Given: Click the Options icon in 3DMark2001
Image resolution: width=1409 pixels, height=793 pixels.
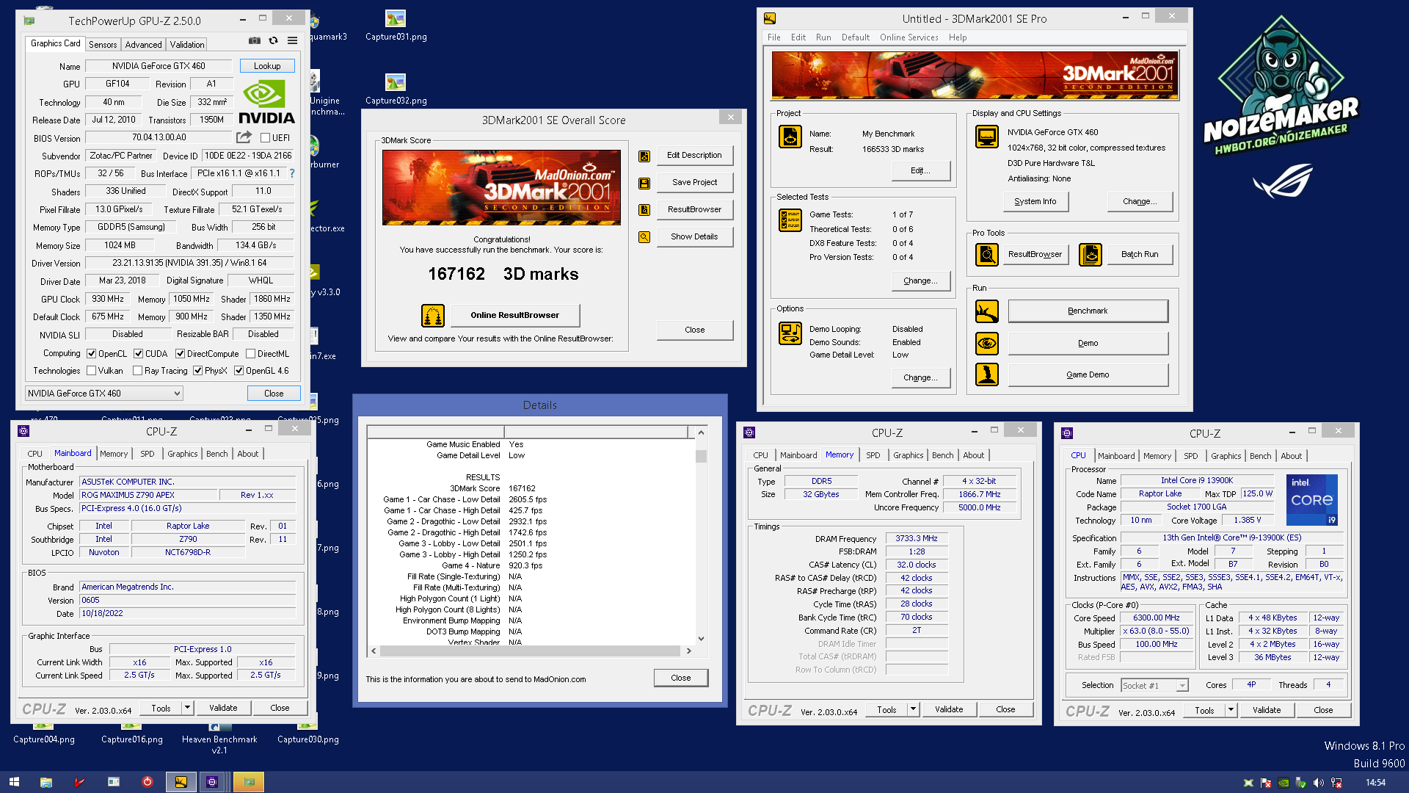Looking at the screenshot, I should (790, 333).
